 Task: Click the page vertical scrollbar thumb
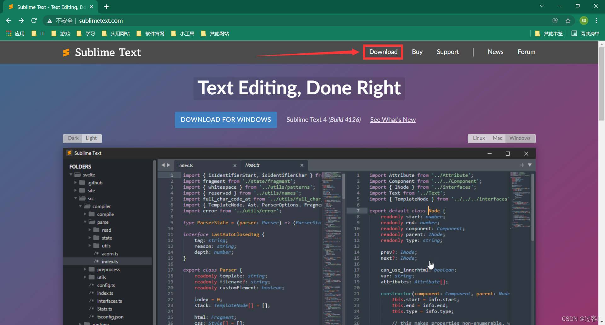tap(602, 84)
